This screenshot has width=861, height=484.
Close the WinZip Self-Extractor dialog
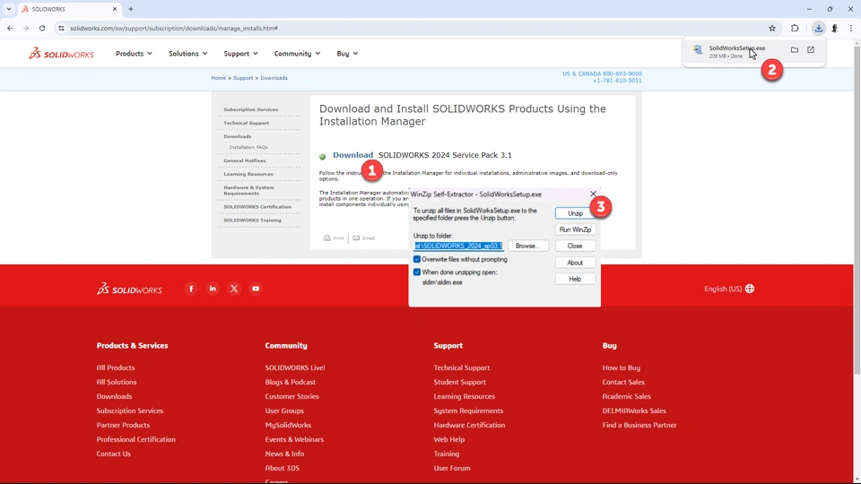pos(593,194)
